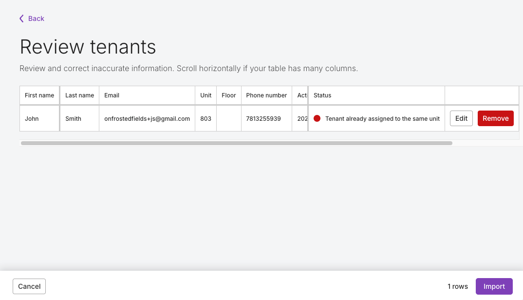Click the Email column header
This screenshot has height=300, width=523.
(x=112, y=95)
